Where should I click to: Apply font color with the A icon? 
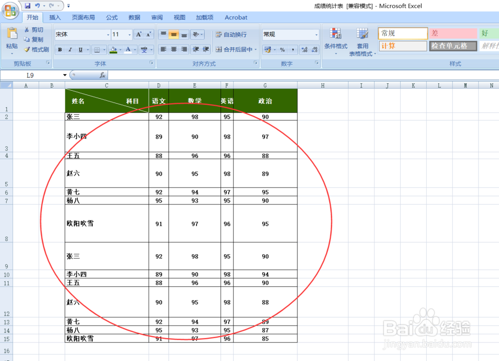(x=128, y=50)
